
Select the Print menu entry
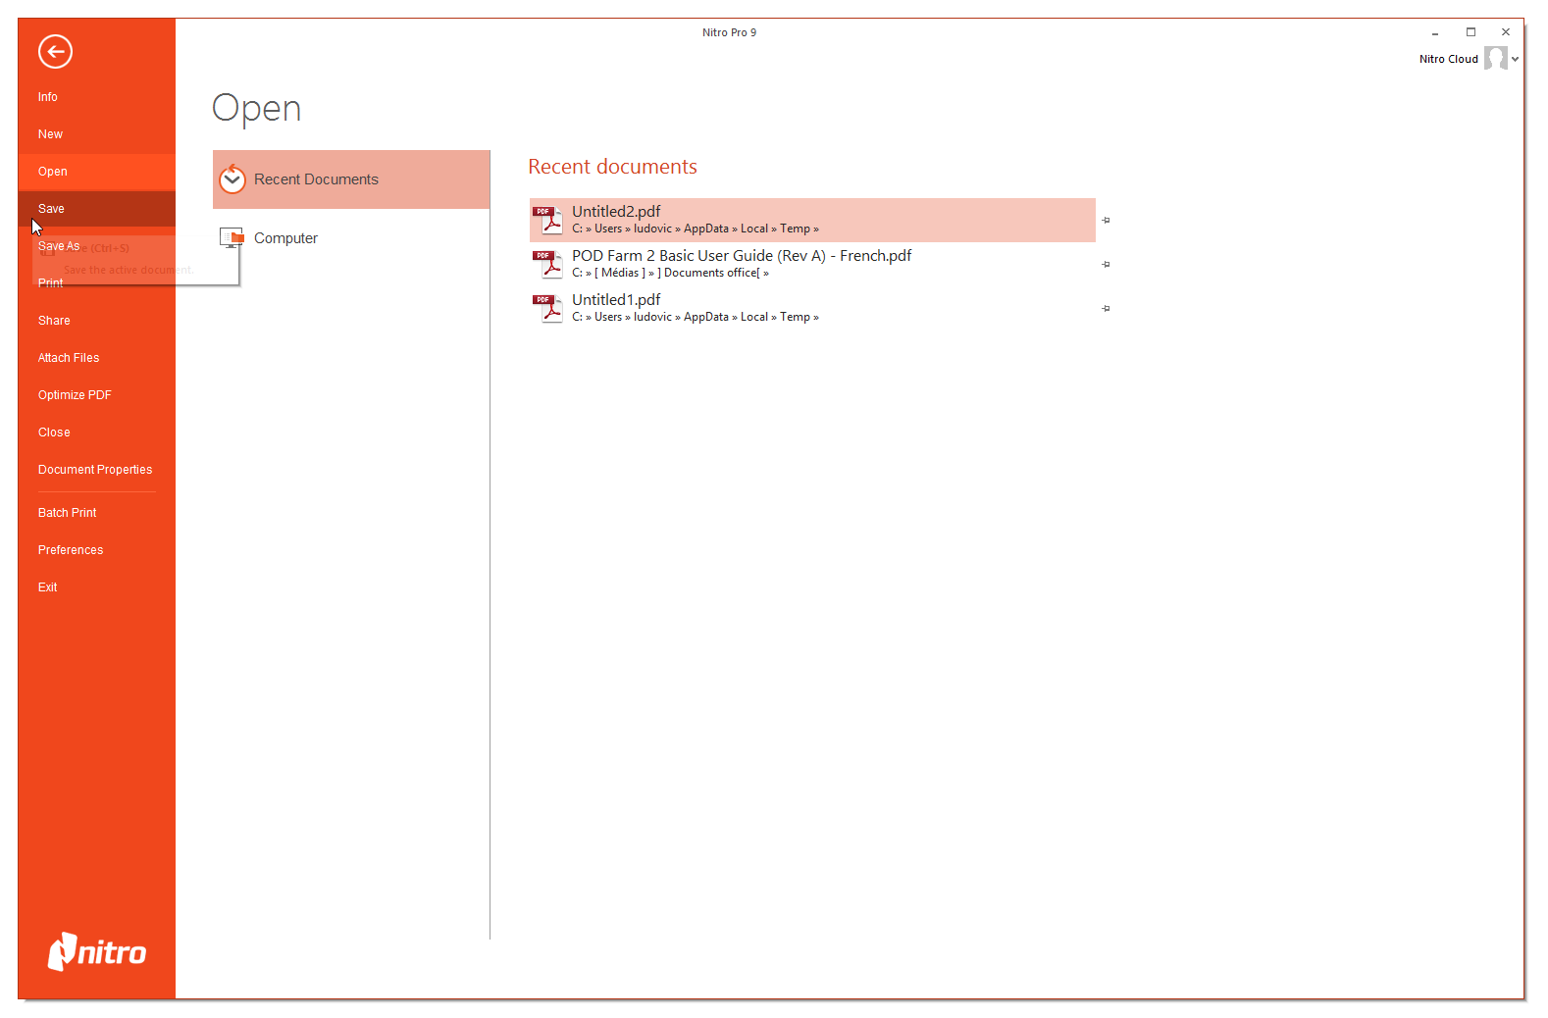pos(96,283)
